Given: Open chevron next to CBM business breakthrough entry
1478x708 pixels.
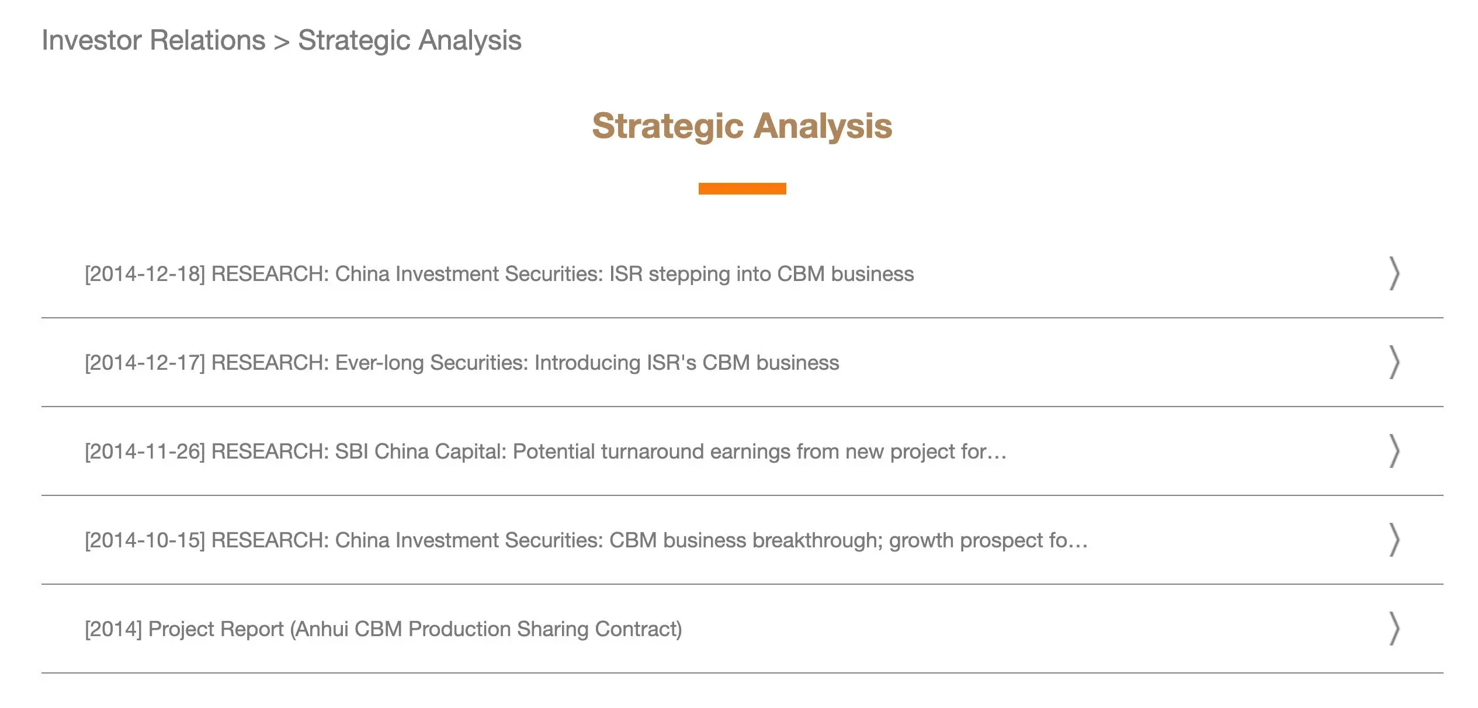Looking at the screenshot, I should click(x=1394, y=540).
